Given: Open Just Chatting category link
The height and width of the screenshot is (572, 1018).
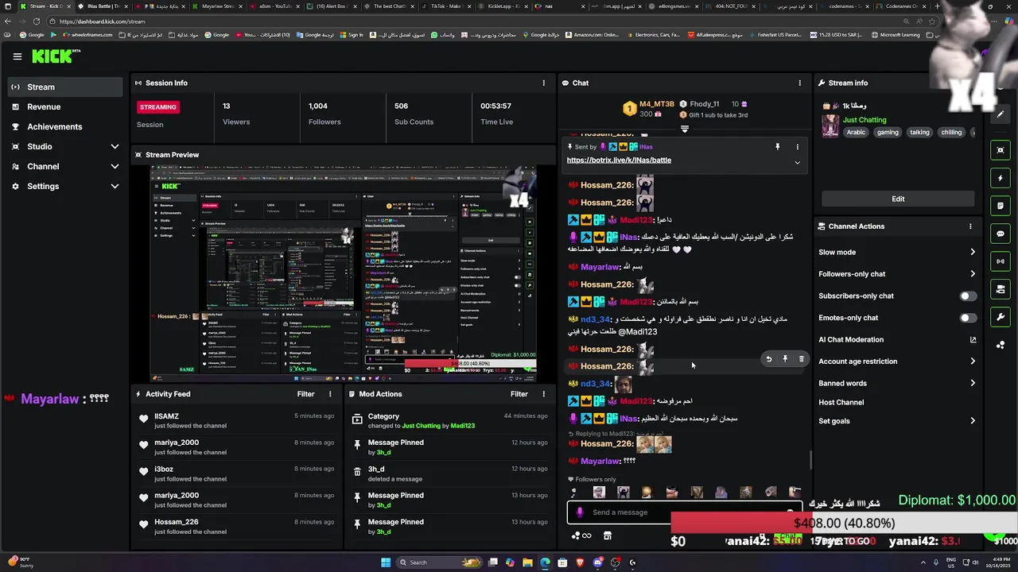Looking at the screenshot, I should tap(865, 120).
